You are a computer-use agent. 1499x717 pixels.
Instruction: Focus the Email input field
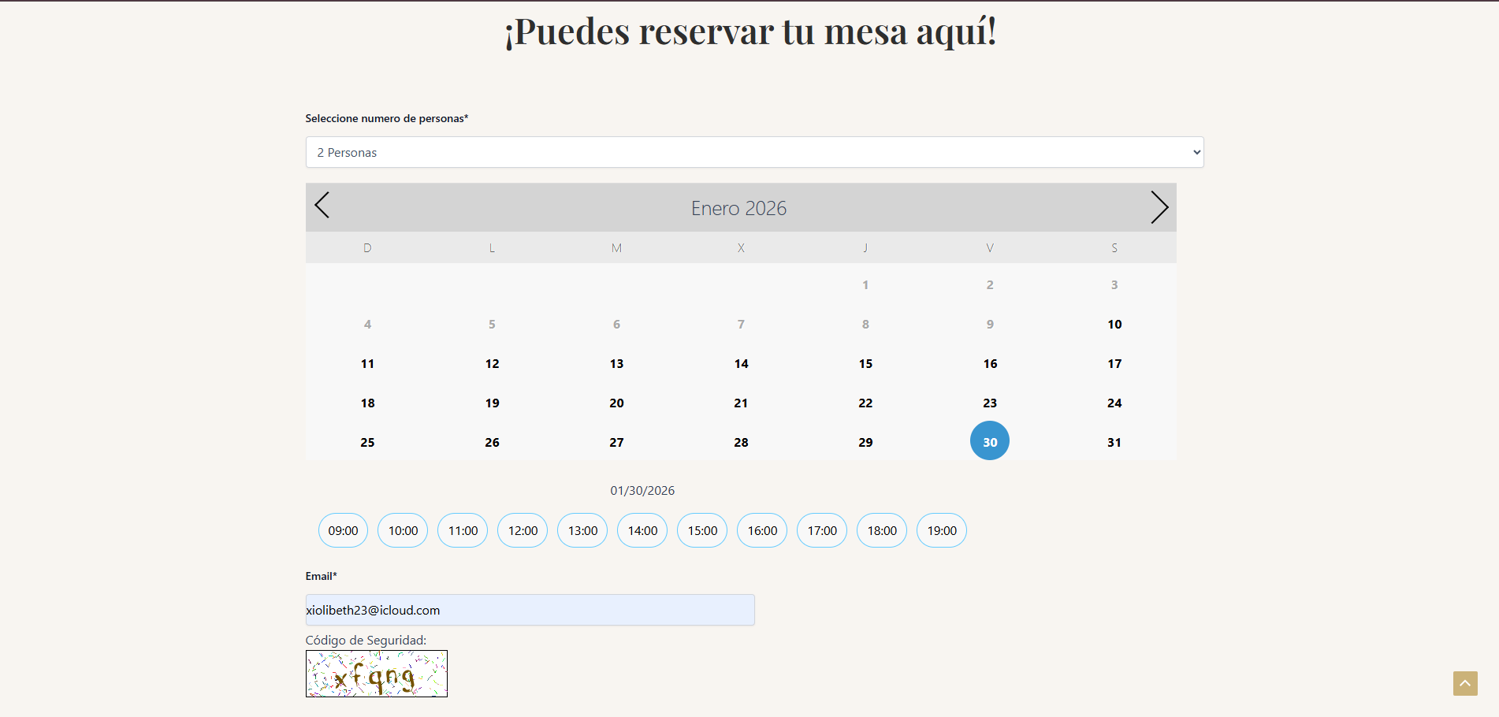(530, 610)
